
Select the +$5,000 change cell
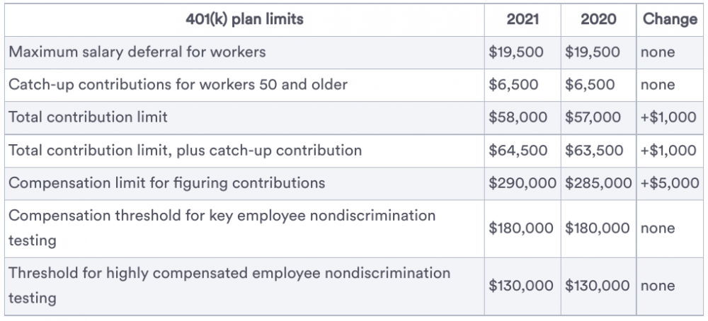pyautogui.click(x=669, y=183)
